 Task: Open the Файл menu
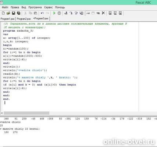5,7
